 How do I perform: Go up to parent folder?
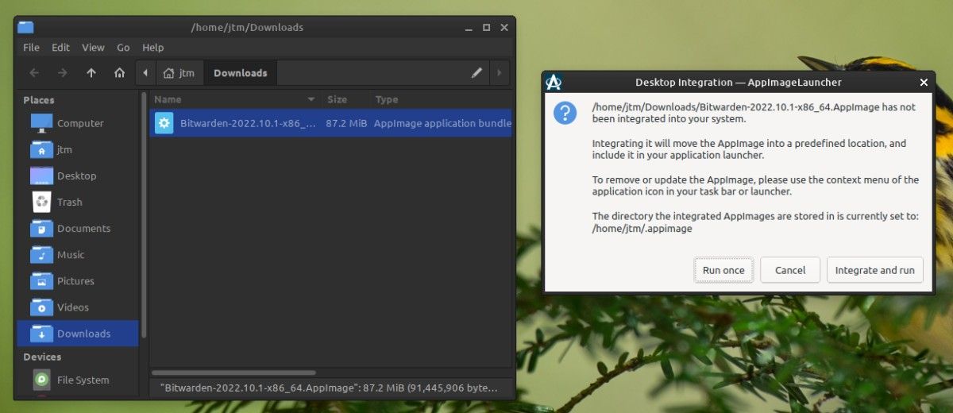[91, 73]
